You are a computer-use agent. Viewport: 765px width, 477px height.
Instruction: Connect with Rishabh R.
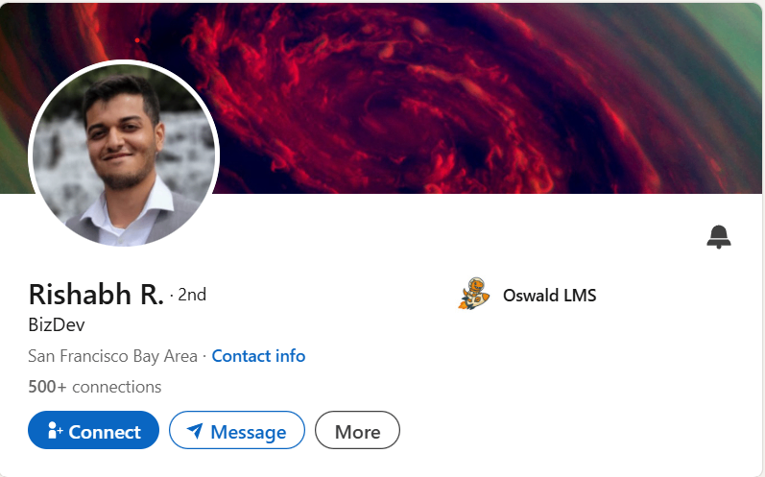tap(94, 430)
